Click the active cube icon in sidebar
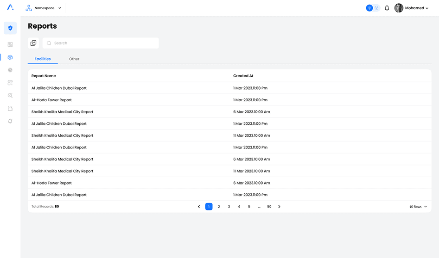The height and width of the screenshot is (258, 439). pyautogui.click(x=10, y=57)
